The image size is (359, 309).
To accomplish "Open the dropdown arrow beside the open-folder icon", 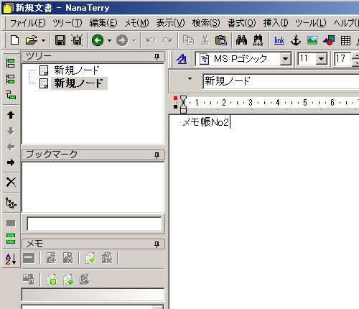I will tap(43, 40).
